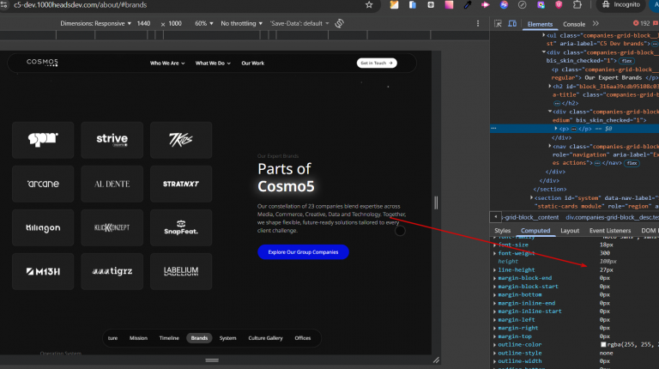
Task: Click the outline-color white swatch
Action: pos(604,345)
